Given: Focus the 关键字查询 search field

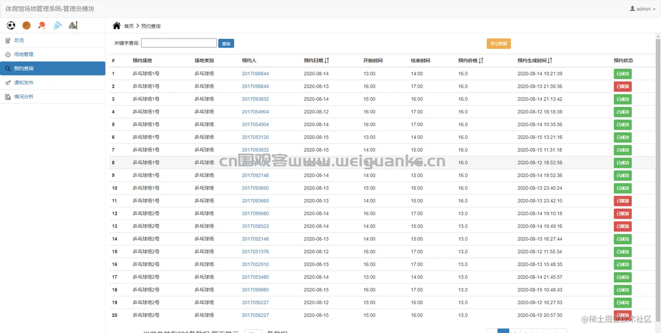Looking at the screenshot, I should click(179, 43).
